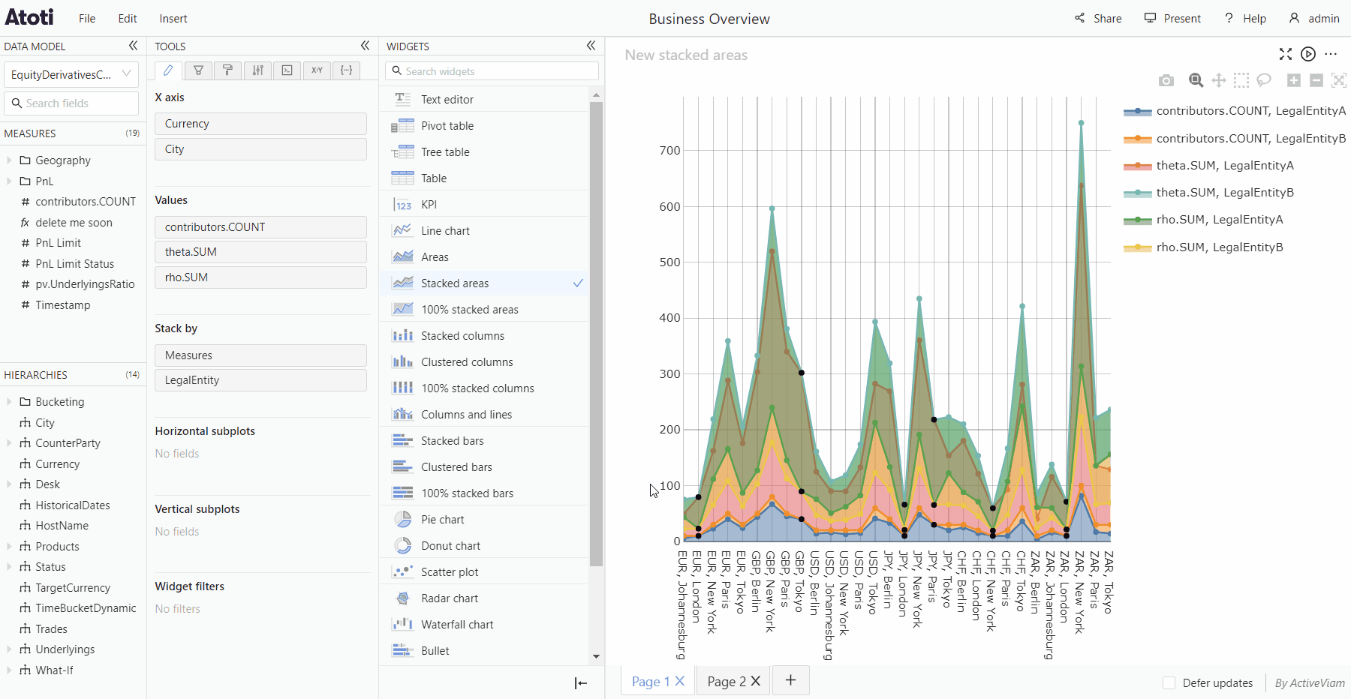
Task: Click the play query icon on widget
Action: 1308,54
